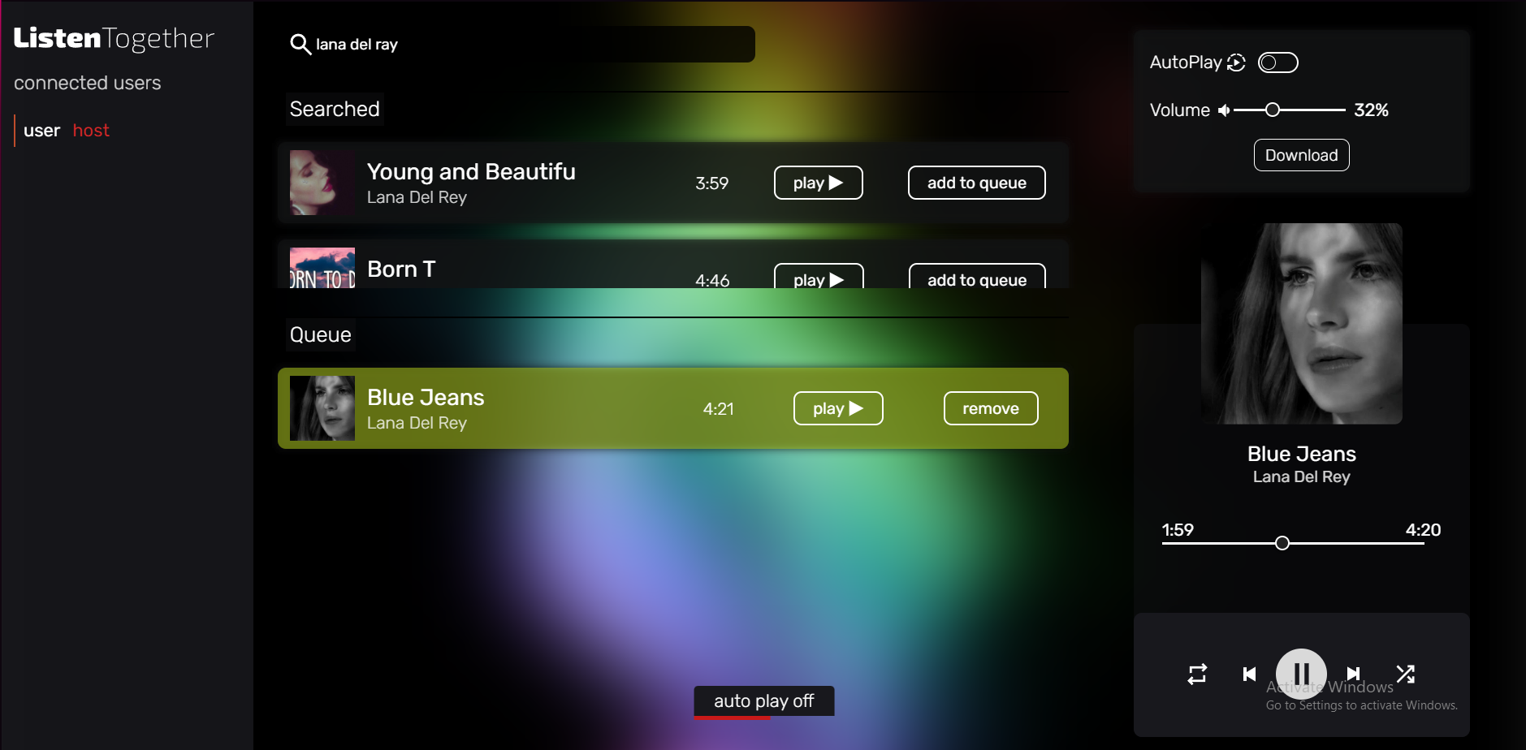Viewport: 1526px width, 750px height.
Task: Click the volume speaker icon
Action: pos(1224,110)
